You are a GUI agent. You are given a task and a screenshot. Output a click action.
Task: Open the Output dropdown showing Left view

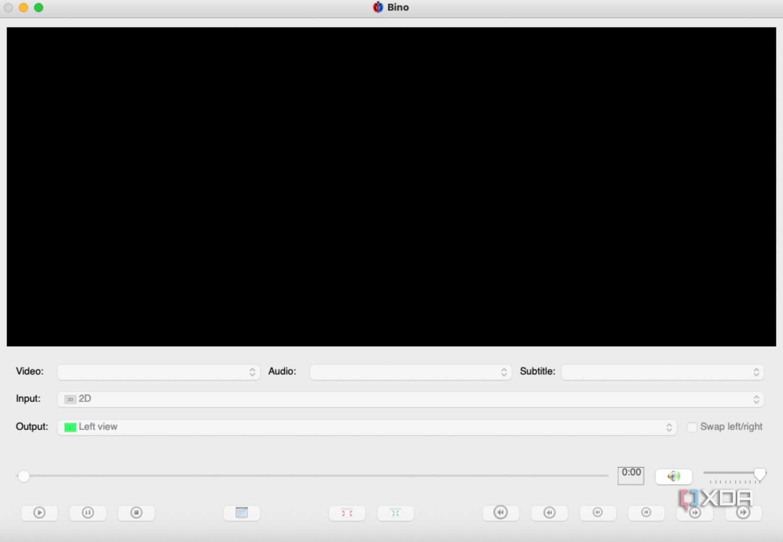point(367,427)
